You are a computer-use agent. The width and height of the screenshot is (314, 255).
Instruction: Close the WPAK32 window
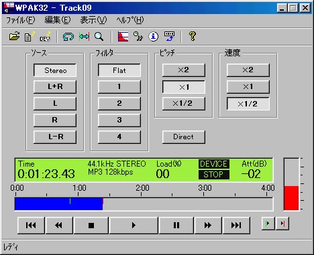click(x=305, y=8)
